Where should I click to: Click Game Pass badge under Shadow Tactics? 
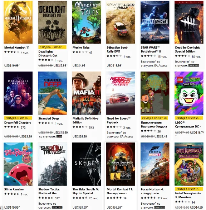[57, 207]
